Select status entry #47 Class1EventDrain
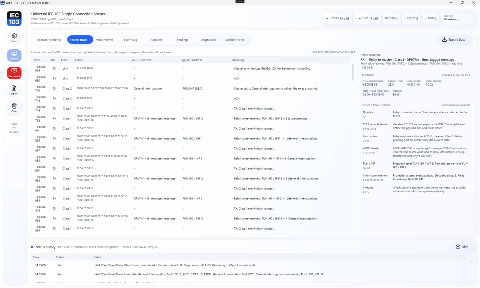The height and width of the screenshot is (288, 480). point(251,265)
